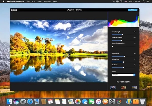152x106 pixels.
Task: Click the Ghost Suppression slider handle
Action: pyautogui.click(x=112, y=46)
